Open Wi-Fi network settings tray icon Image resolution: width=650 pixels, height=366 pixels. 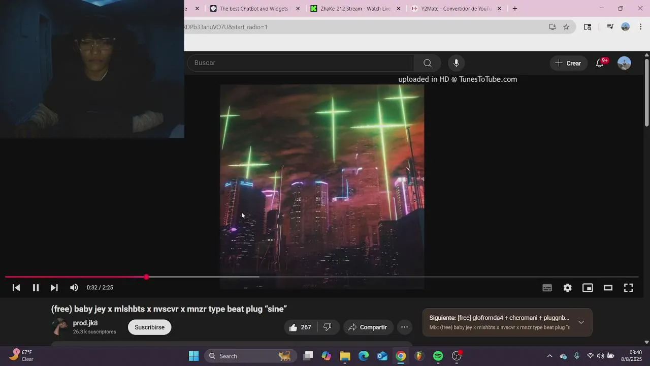click(590, 356)
